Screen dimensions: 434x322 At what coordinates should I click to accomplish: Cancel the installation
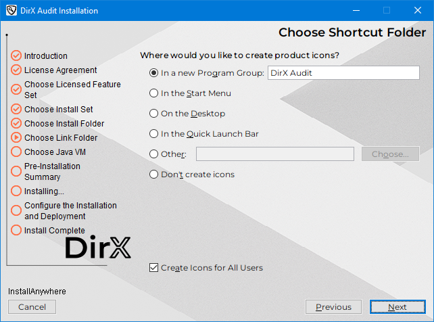click(32, 307)
